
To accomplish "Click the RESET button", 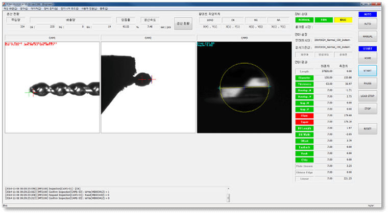I will pos(368,129).
